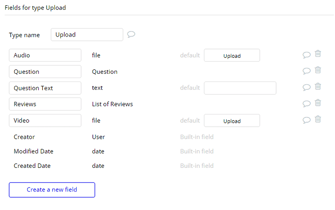Click the Reviews field name box

(45, 104)
